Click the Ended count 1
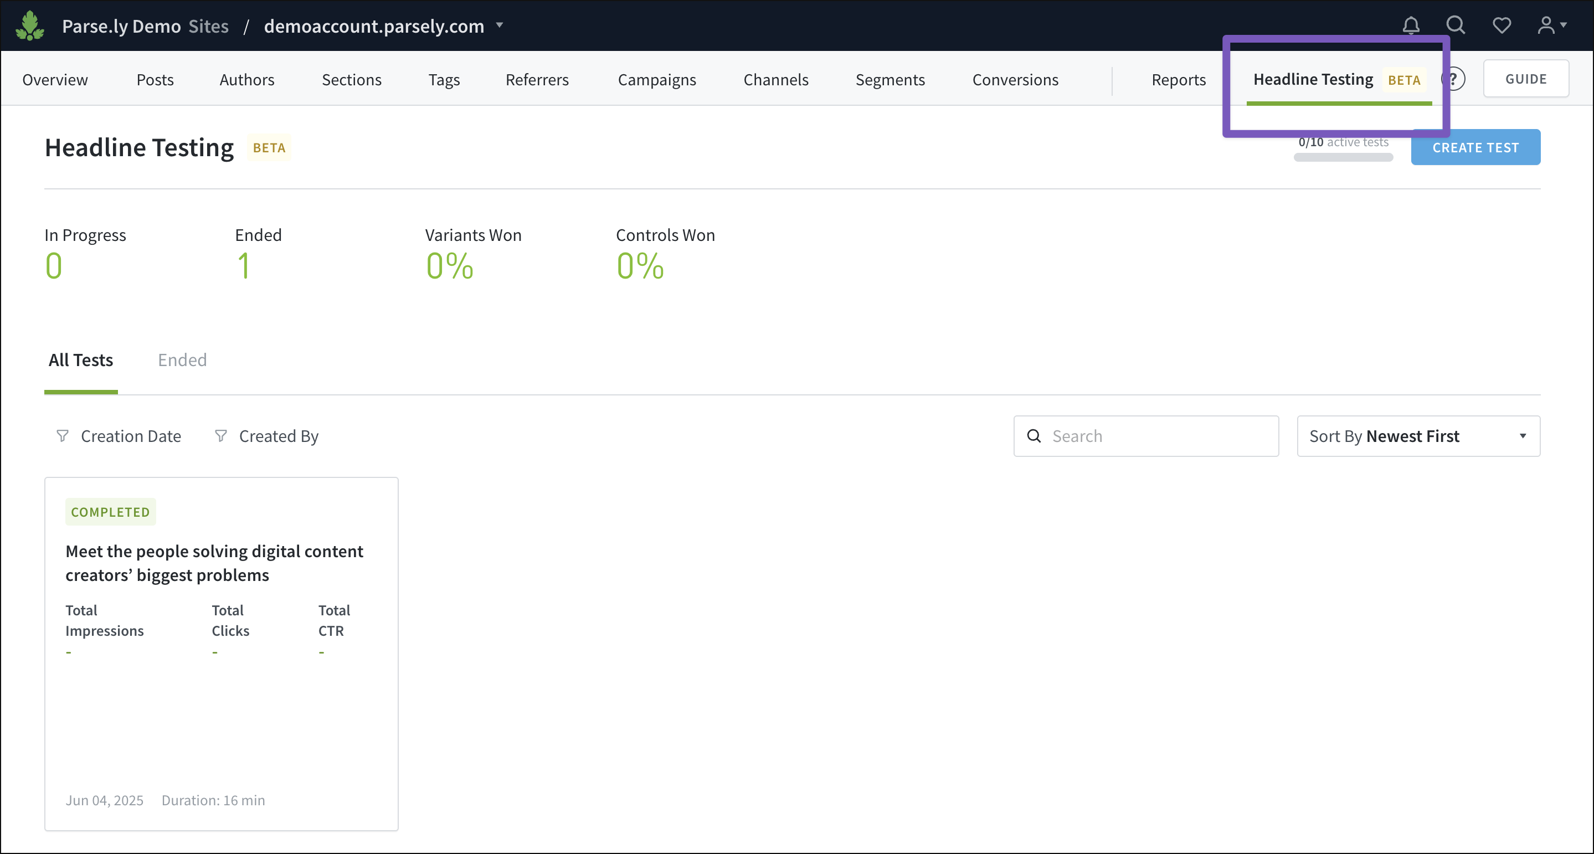 243,266
